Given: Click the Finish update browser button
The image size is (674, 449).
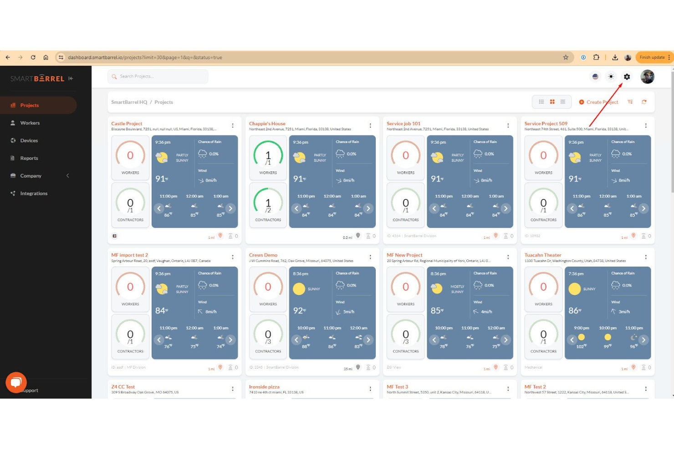Looking at the screenshot, I should coord(654,57).
